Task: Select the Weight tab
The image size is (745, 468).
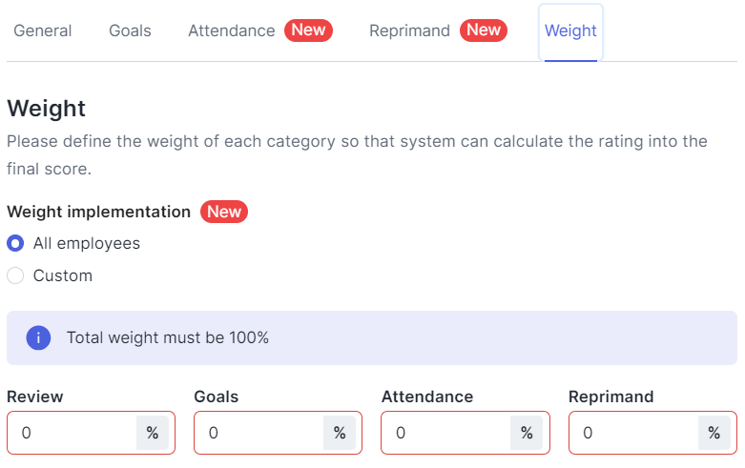Action: [570, 31]
